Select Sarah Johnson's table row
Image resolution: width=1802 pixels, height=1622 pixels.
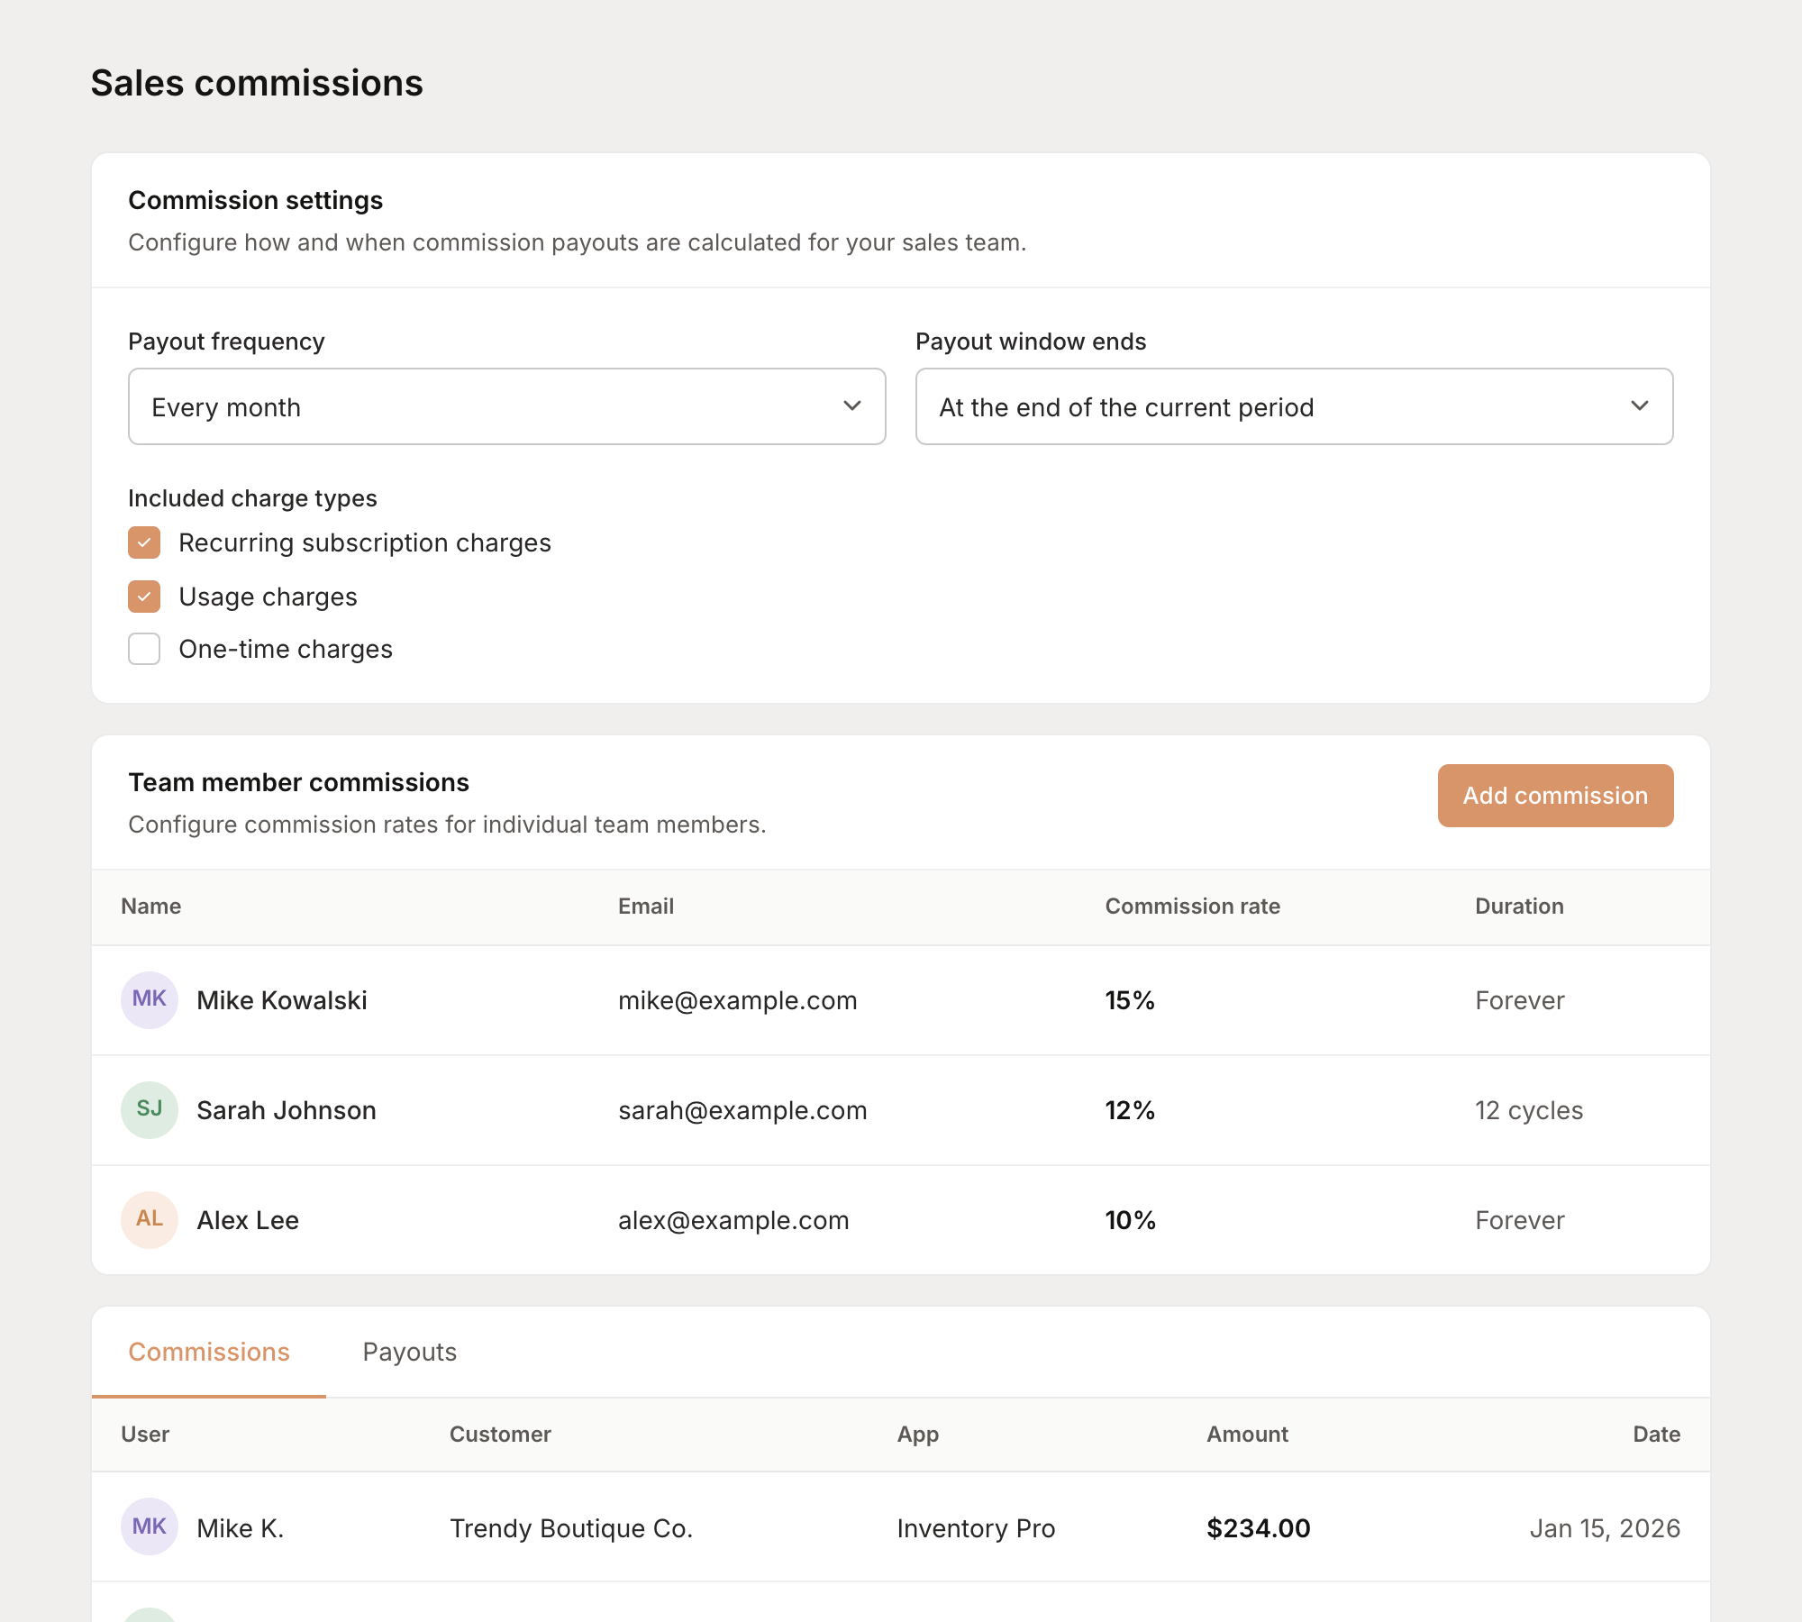tap(901, 1109)
